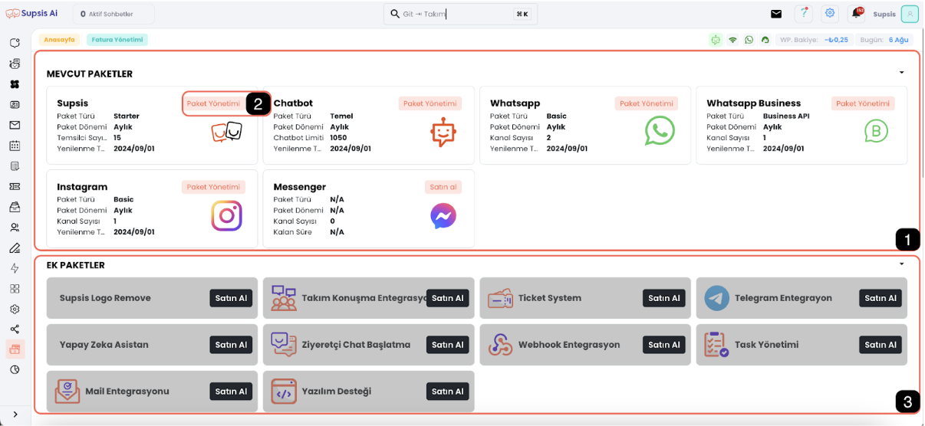Click the Messenger logo on the Messenger card

tap(443, 216)
